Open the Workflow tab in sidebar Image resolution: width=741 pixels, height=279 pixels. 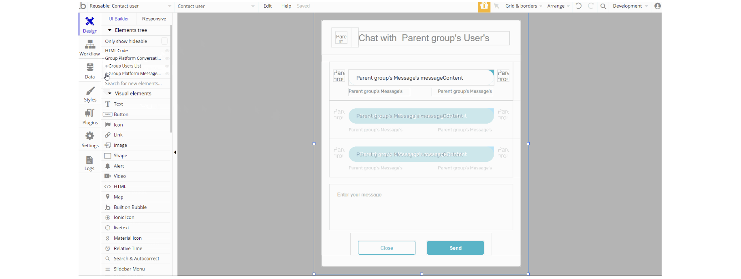click(x=89, y=47)
